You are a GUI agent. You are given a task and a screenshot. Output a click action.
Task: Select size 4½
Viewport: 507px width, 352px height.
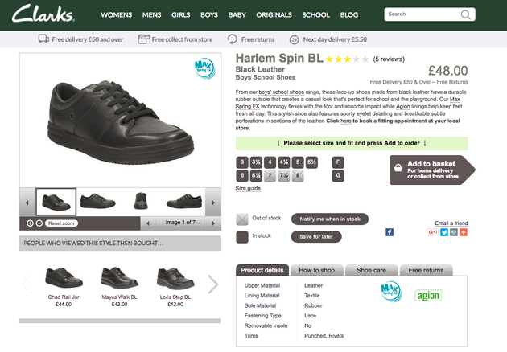pyautogui.click(x=284, y=162)
